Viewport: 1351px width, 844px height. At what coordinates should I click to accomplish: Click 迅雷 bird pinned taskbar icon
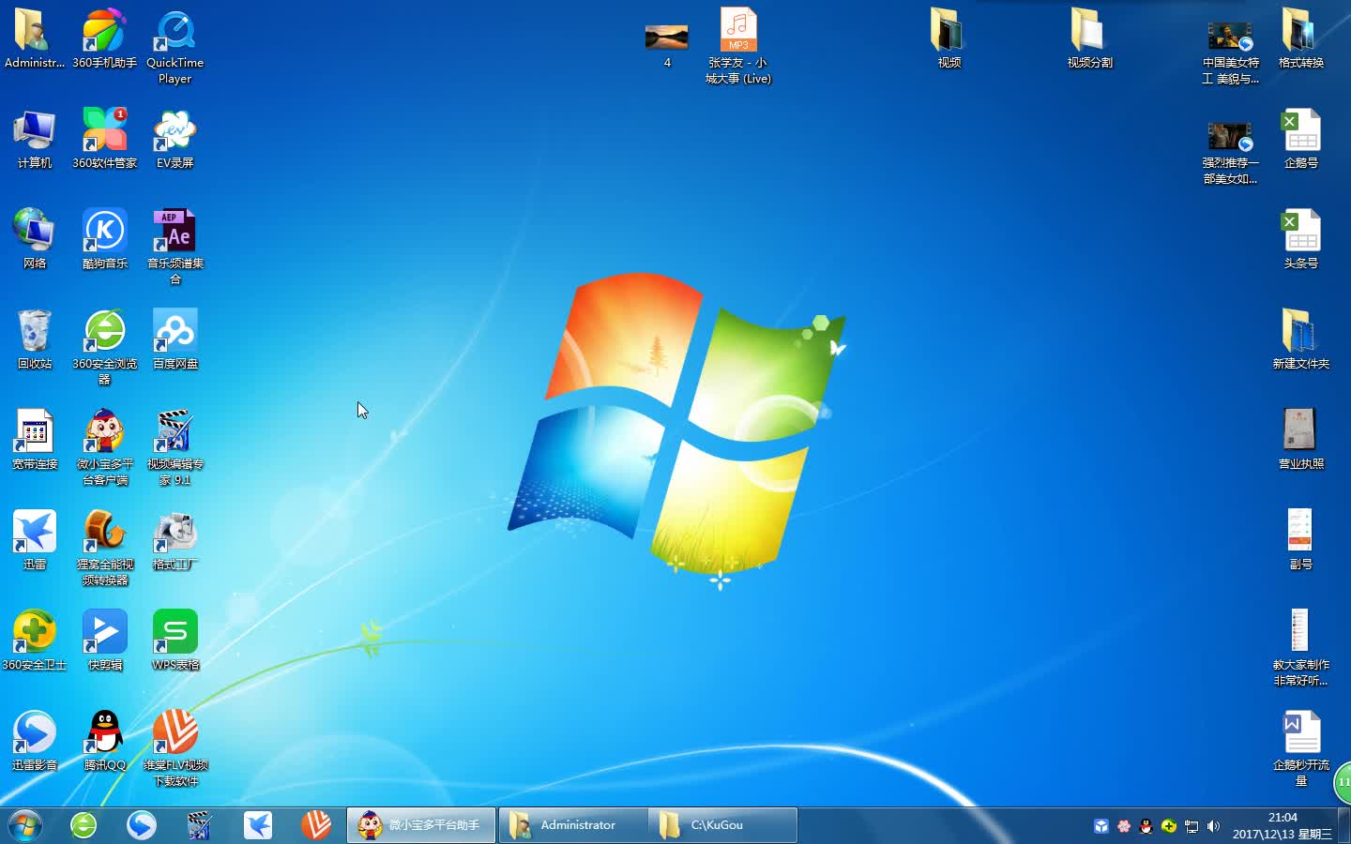(x=258, y=825)
